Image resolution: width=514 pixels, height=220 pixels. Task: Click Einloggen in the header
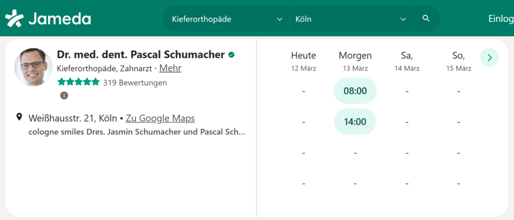pyautogui.click(x=500, y=19)
